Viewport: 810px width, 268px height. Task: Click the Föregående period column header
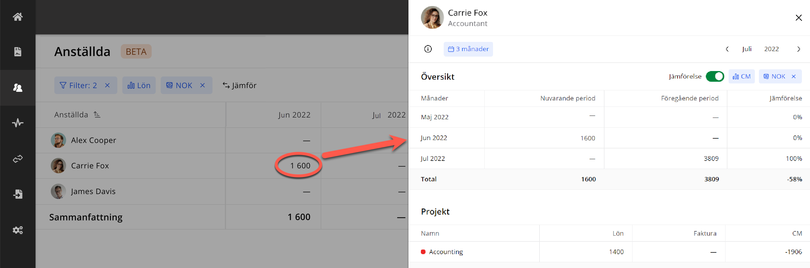(x=690, y=98)
